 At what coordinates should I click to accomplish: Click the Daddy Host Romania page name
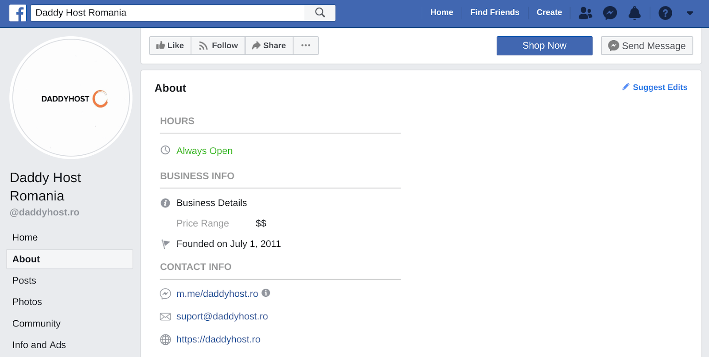[x=45, y=187]
